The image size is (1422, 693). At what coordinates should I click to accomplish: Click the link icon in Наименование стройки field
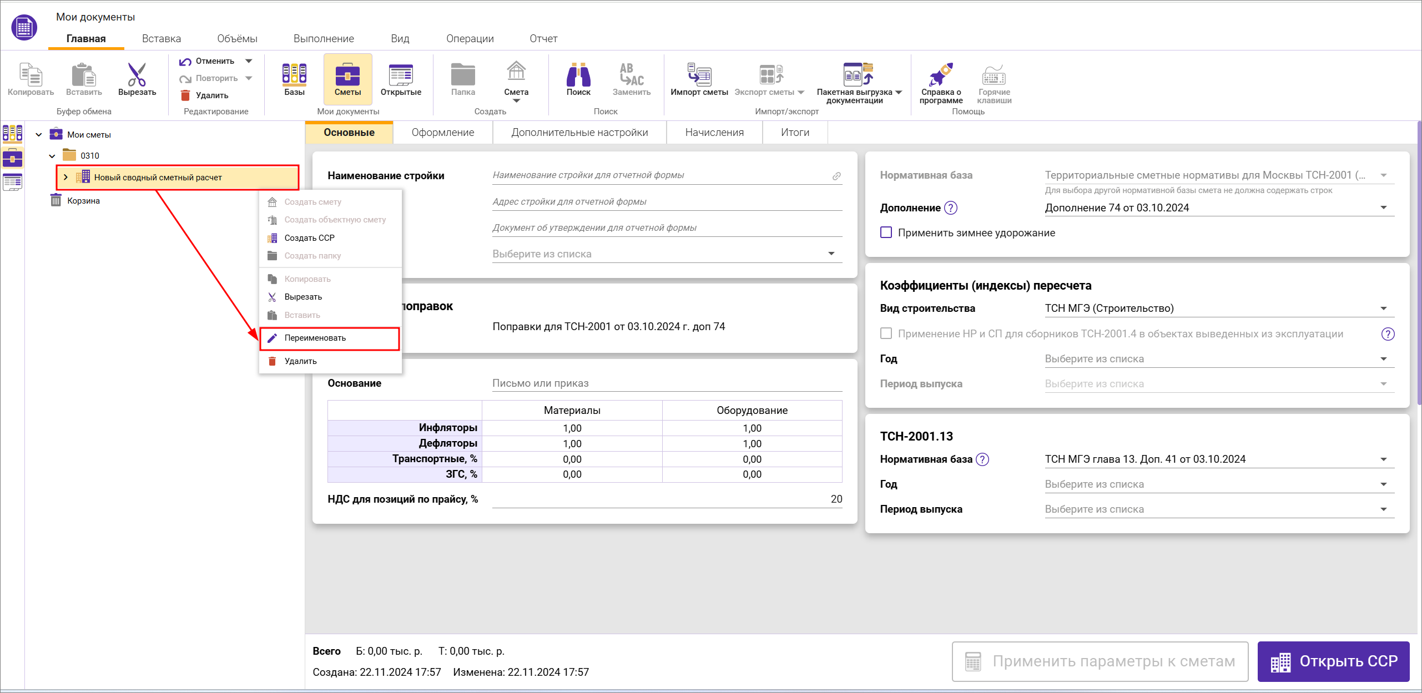836,176
